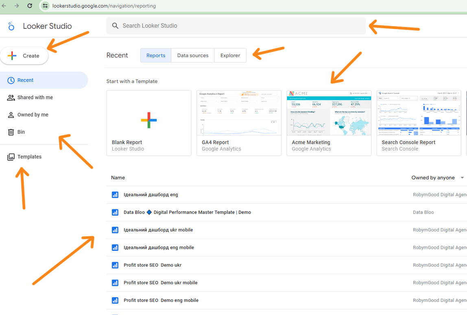Image resolution: width=467 pixels, height=315 pixels.
Task: Click the search magnifier icon
Action: click(x=115, y=26)
